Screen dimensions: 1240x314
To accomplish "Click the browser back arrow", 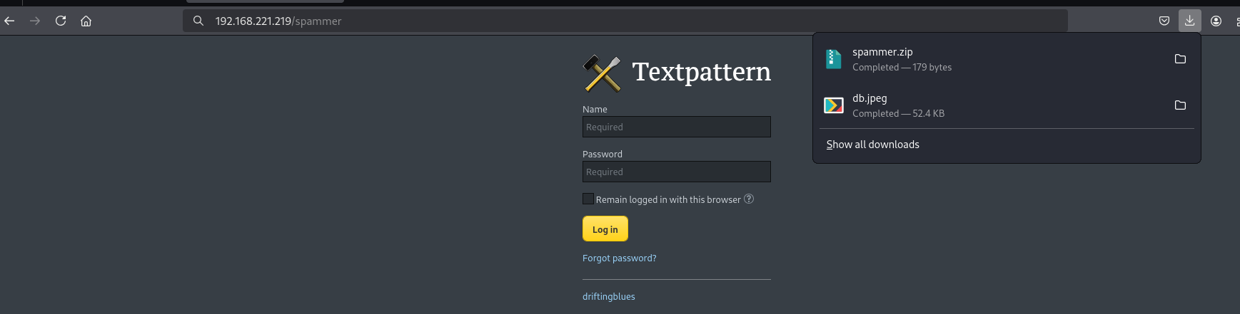I will point(9,21).
